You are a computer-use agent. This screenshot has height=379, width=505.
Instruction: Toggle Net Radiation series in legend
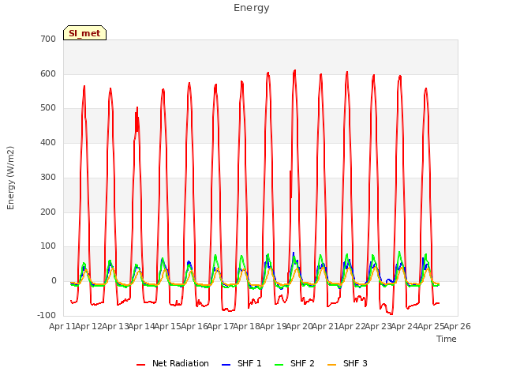pyautogui.click(x=173, y=363)
